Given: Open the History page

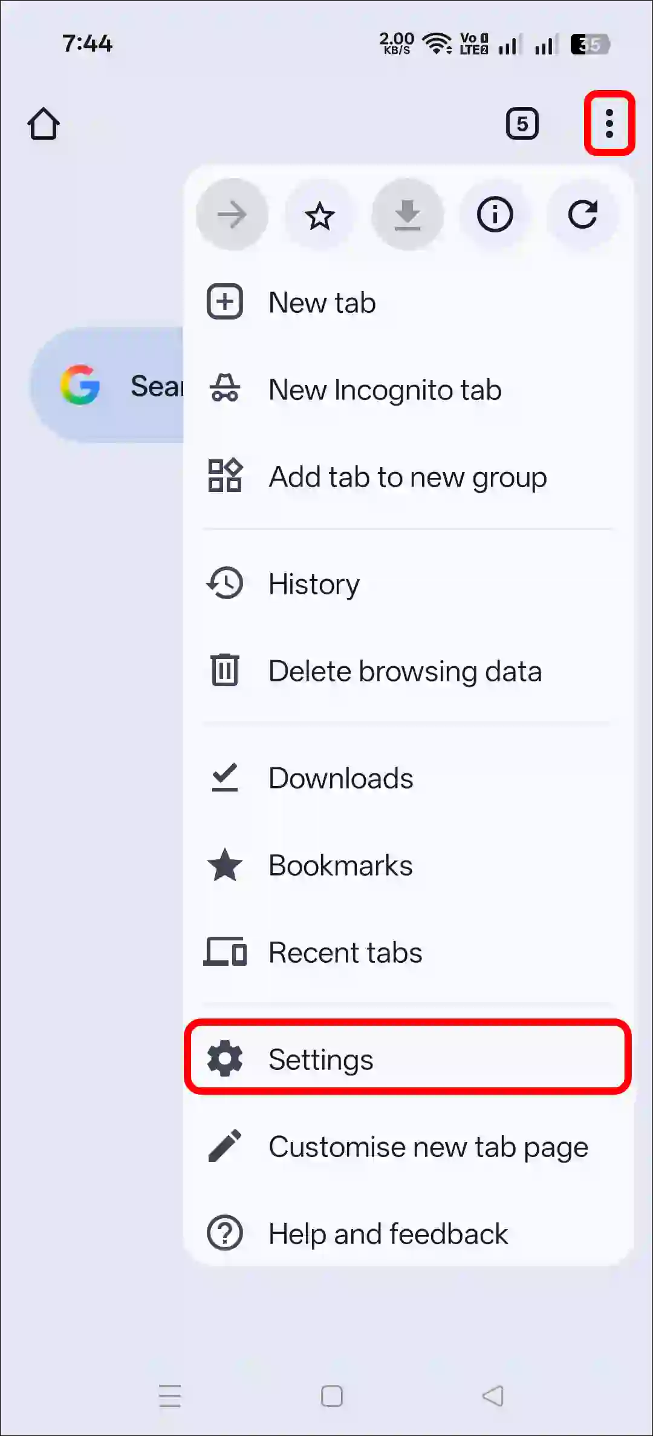Looking at the screenshot, I should click(314, 583).
